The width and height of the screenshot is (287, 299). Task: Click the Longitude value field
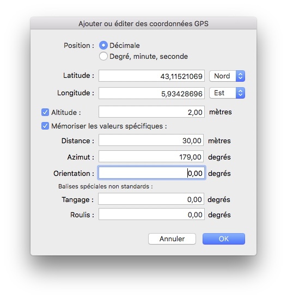tap(151, 93)
